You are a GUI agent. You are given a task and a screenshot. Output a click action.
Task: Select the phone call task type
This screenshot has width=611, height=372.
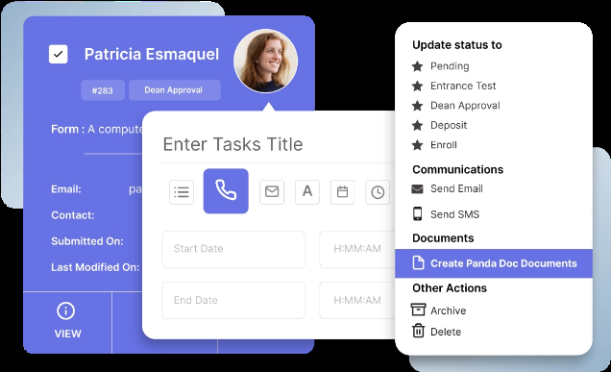[x=226, y=191]
